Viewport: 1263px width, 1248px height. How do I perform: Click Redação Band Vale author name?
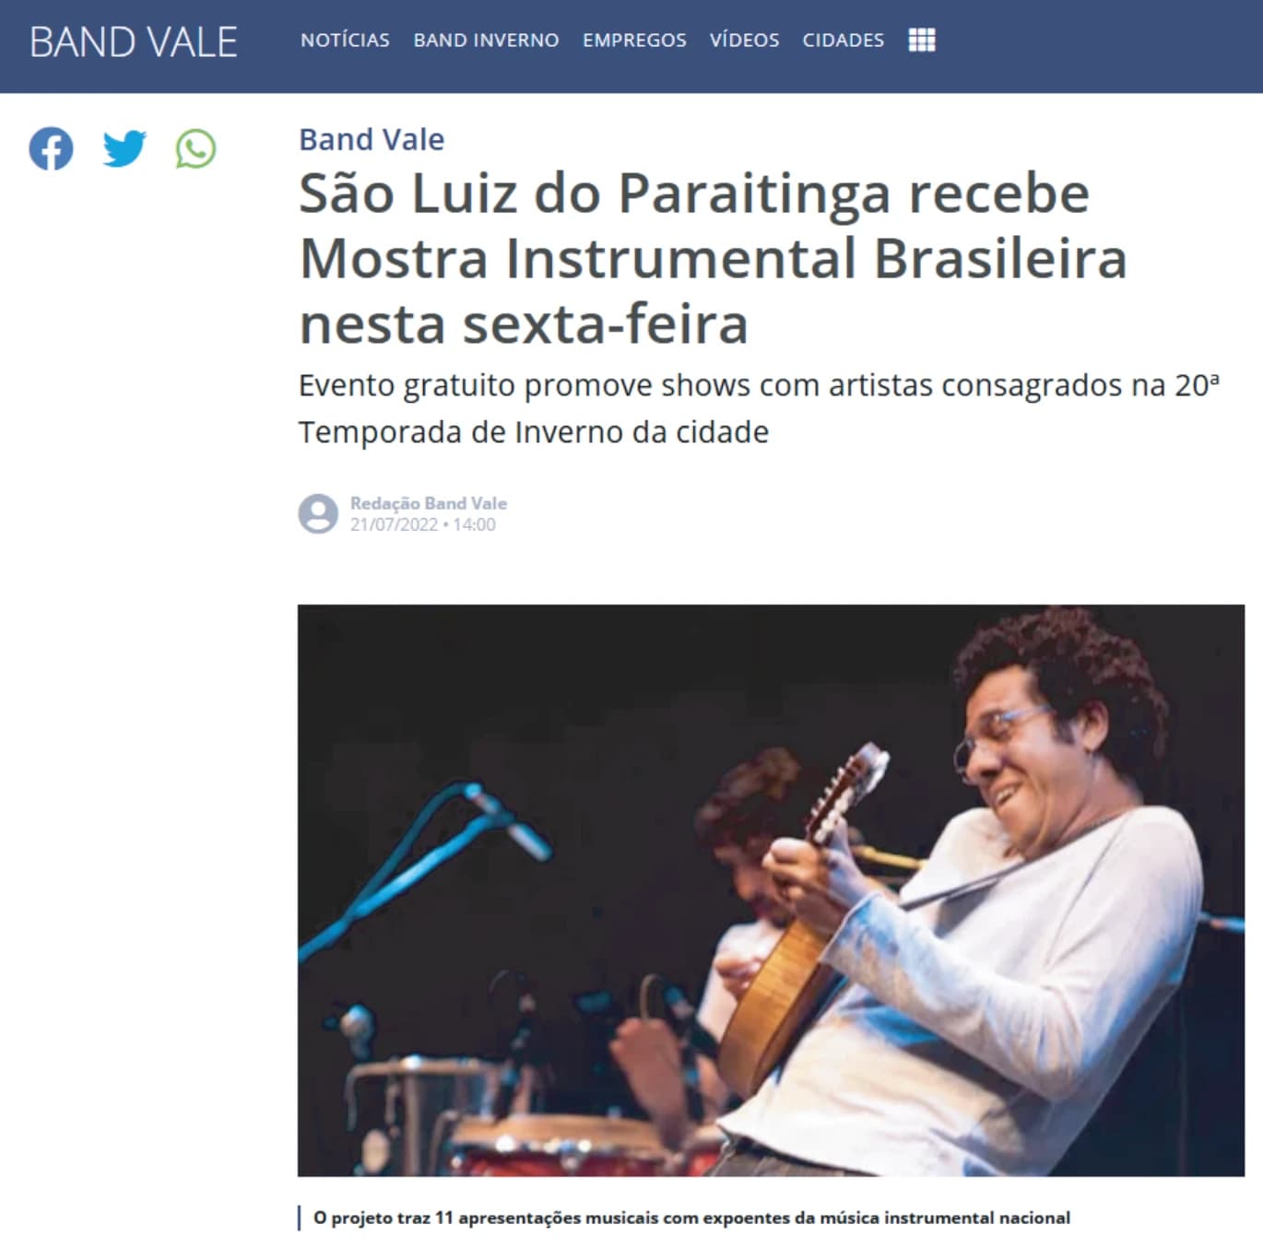click(429, 503)
